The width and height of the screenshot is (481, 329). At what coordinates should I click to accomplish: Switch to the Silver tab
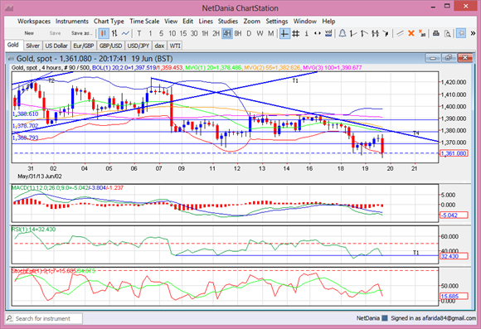(33, 46)
